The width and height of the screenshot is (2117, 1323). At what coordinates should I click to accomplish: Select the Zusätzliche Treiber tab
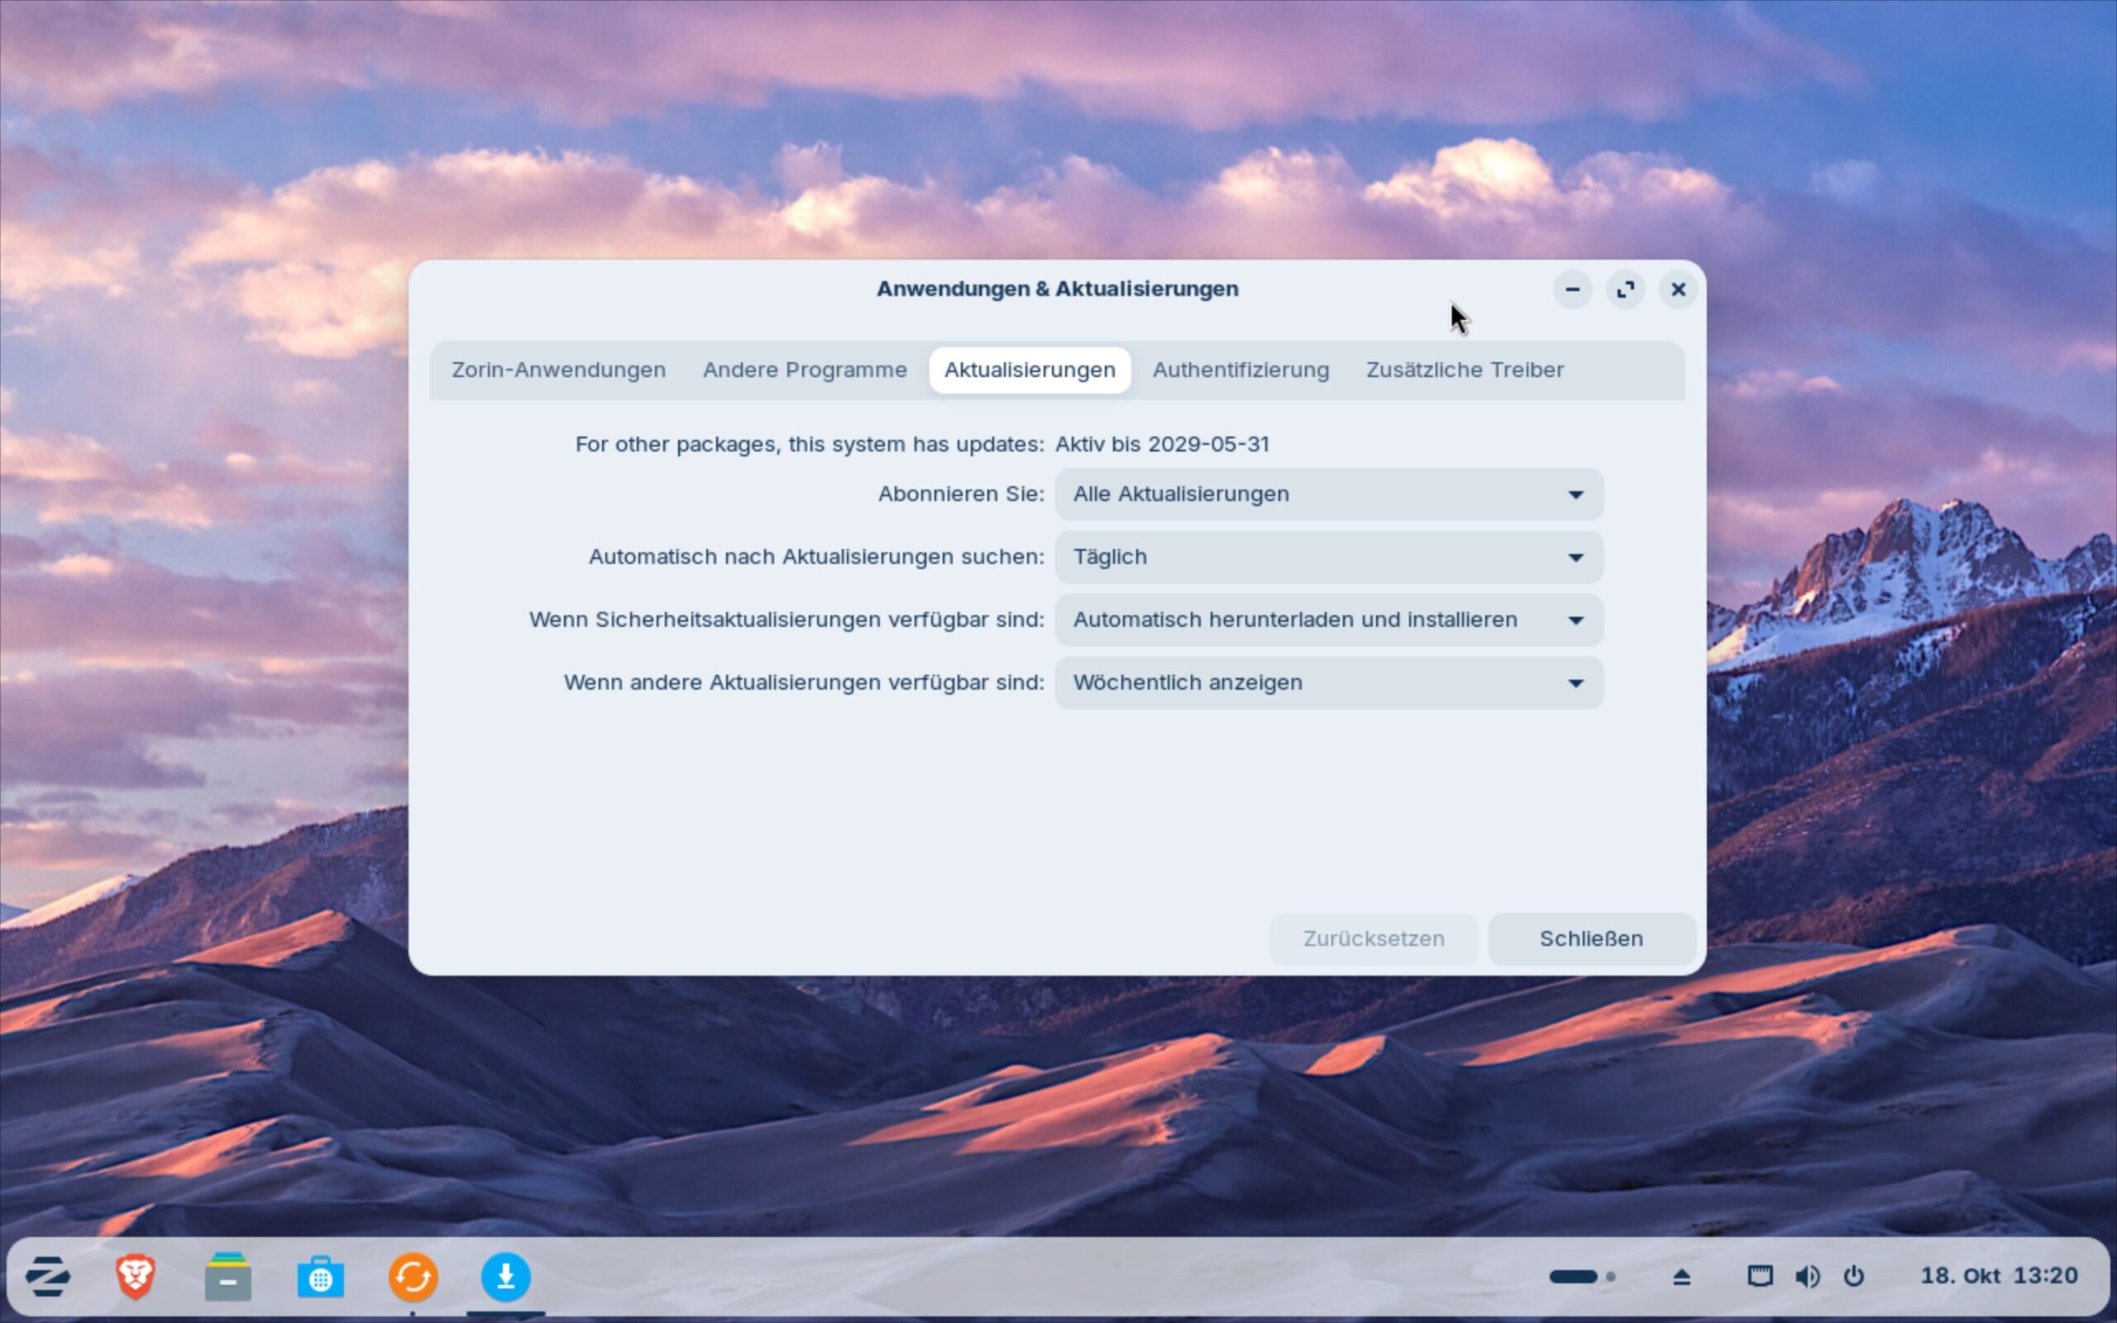click(1465, 370)
